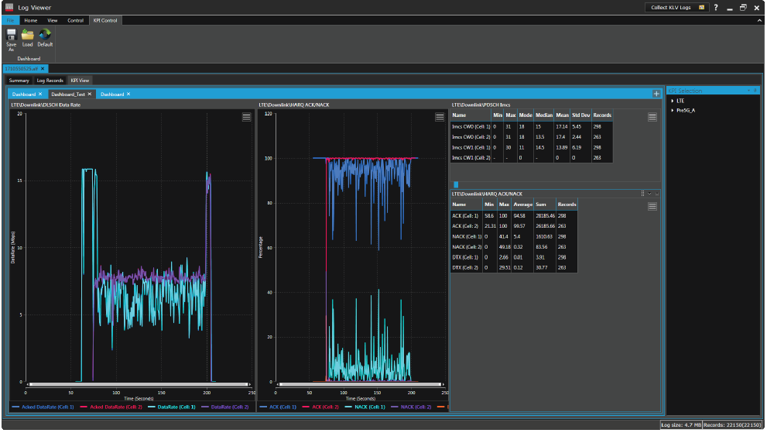The width and height of the screenshot is (767, 433).
Task: Add a new dashboard with plus icon
Action: pos(656,94)
